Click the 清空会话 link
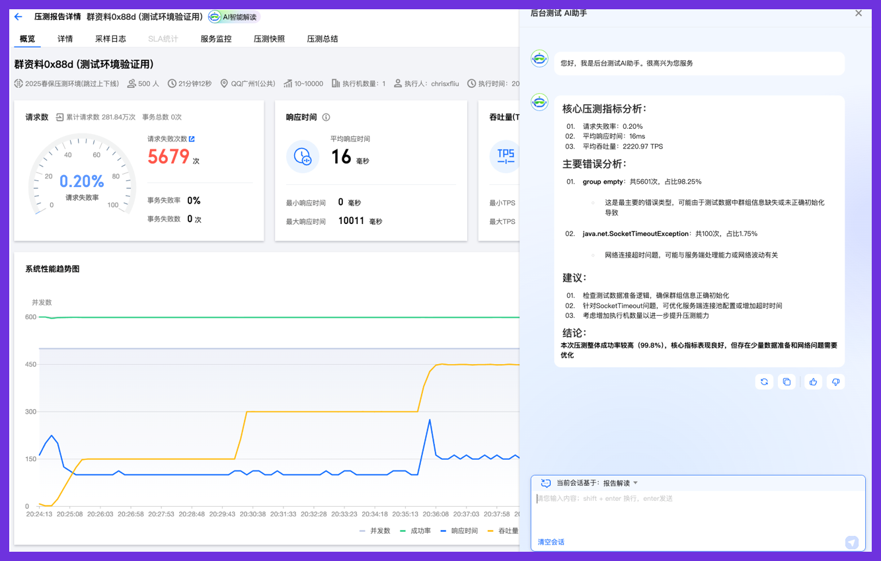Screen dimensions: 881x561 (x=551, y=542)
